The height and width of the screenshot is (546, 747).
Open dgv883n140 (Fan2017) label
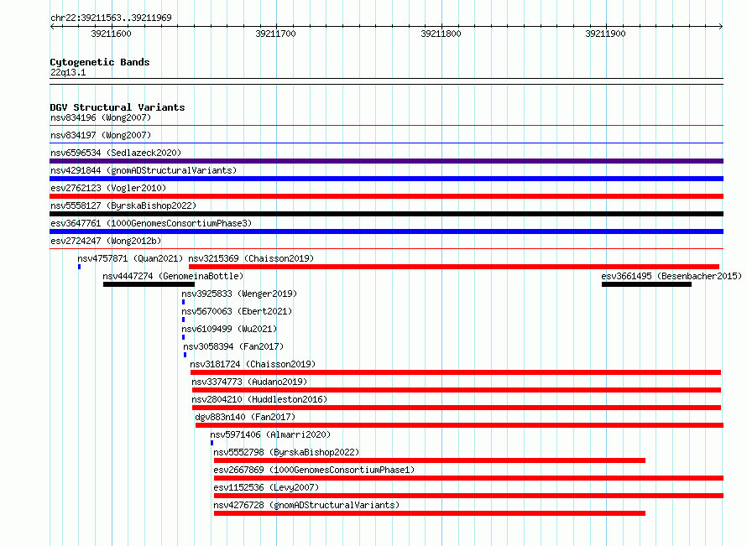click(x=245, y=417)
